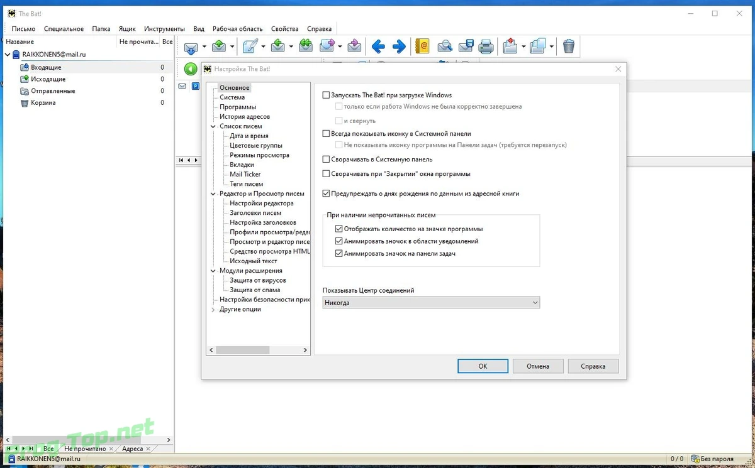755x468 pixels.
Task: Click the Delete trash can icon
Action: click(x=569, y=46)
